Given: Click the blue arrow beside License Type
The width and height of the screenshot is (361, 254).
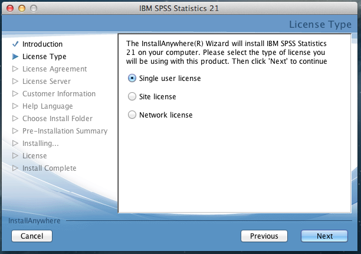Looking at the screenshot, I should tap(15, 57).
